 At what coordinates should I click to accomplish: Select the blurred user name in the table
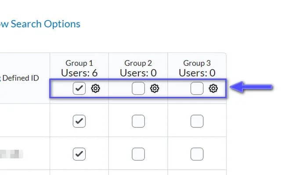tap(11, 154)
